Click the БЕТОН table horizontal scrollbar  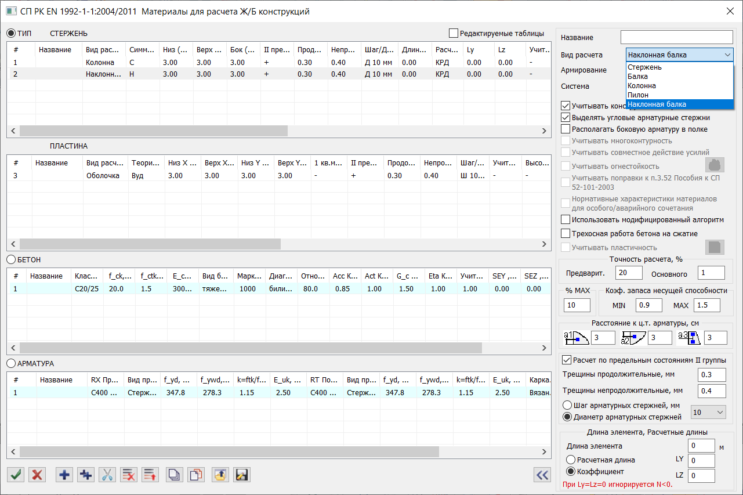click(x=251, y=348)
